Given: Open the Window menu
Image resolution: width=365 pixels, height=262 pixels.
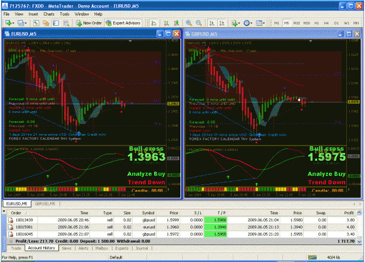Looking at the screenshot, I should [x=82, y=14].
